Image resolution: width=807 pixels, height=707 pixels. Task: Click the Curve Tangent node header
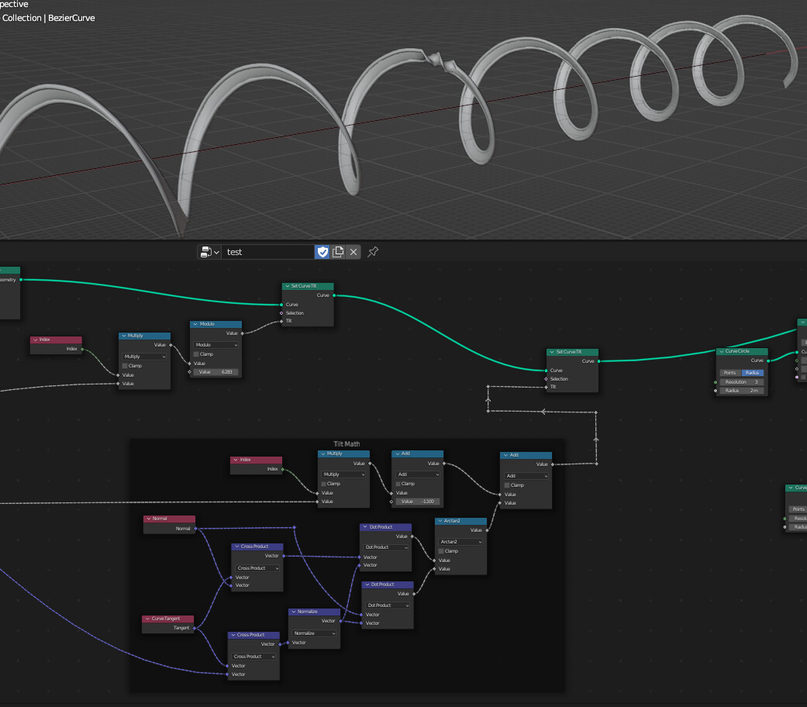[x=169, y=619]
